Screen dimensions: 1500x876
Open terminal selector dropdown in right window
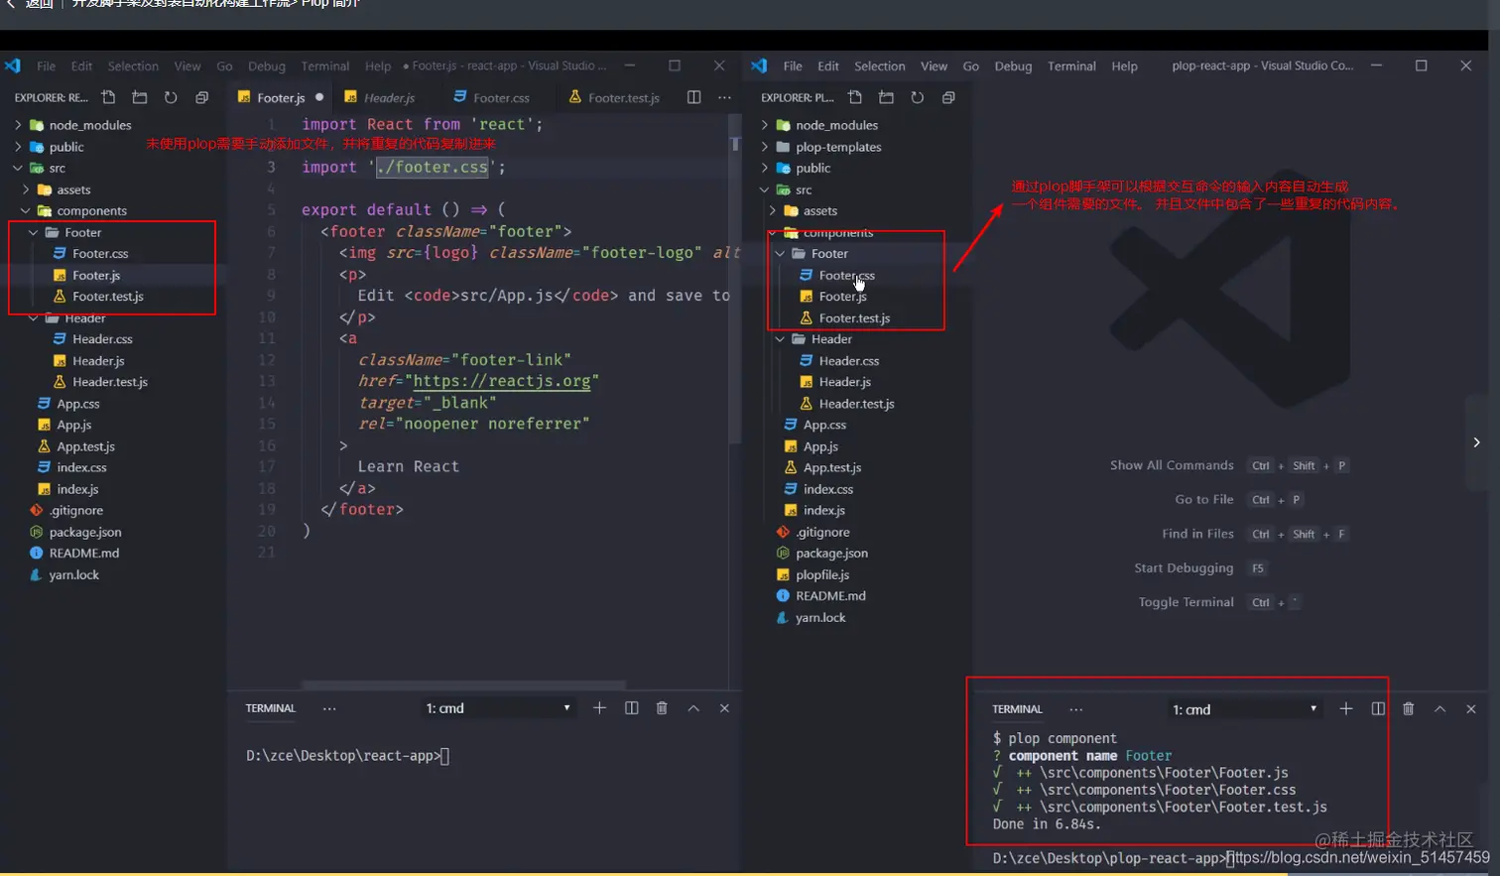coord(1245,709)
